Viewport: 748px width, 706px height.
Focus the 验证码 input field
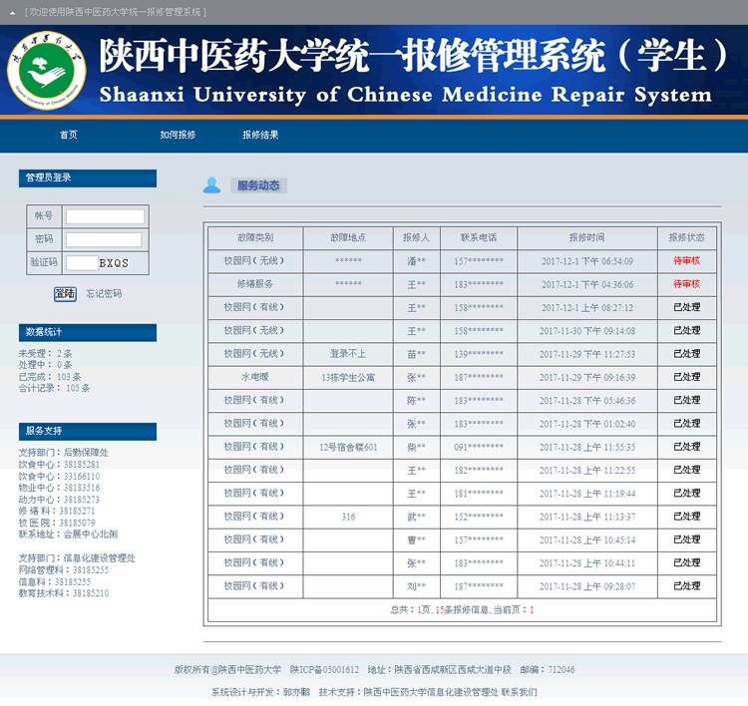point(82,263)
